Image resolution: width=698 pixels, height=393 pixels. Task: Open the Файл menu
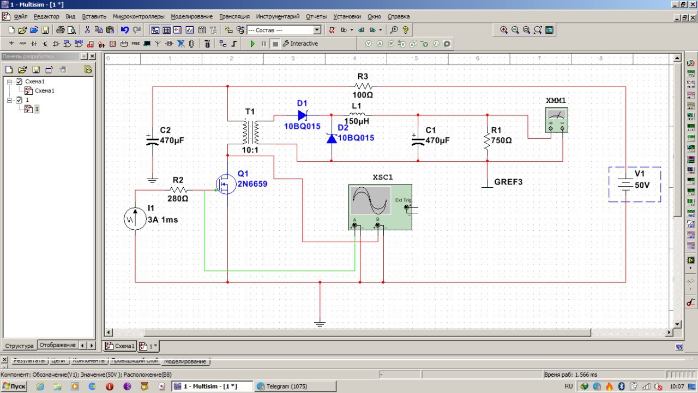click(21, 16)
